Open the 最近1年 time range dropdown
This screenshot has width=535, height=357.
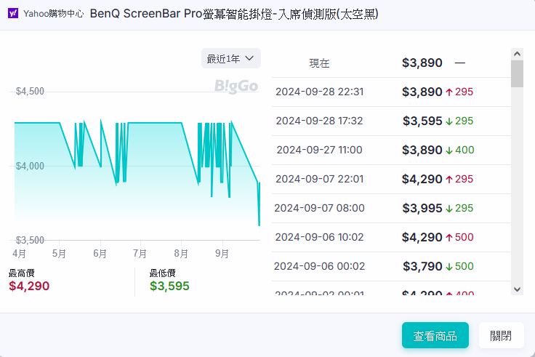230,58
